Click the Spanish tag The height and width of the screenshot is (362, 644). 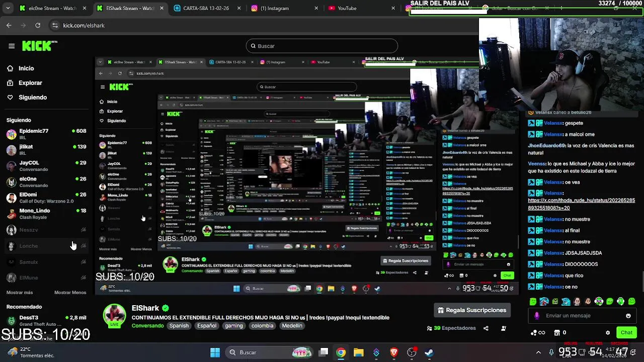[179, 326]
